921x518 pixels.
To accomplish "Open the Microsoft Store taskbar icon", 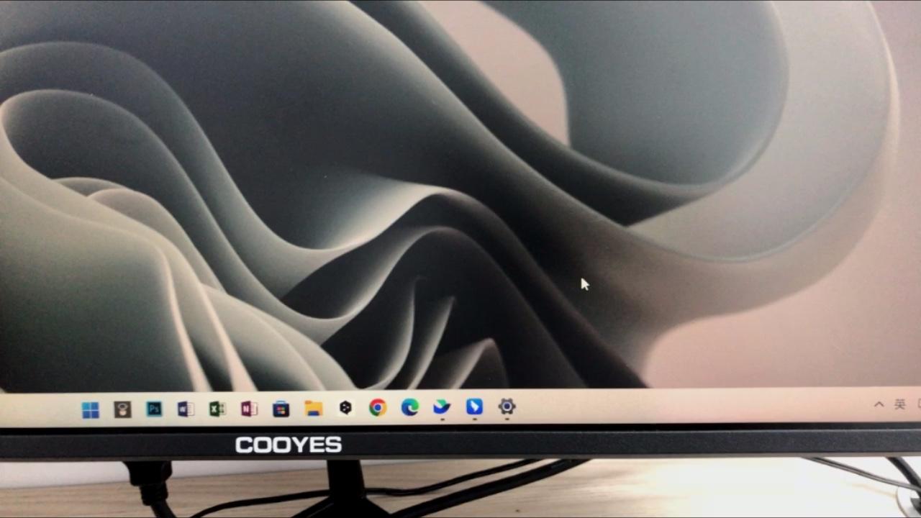I will 281,409.
